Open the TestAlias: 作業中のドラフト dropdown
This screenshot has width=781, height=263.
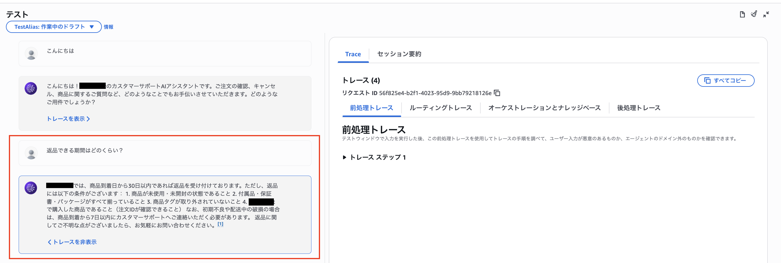pos(54,27)
